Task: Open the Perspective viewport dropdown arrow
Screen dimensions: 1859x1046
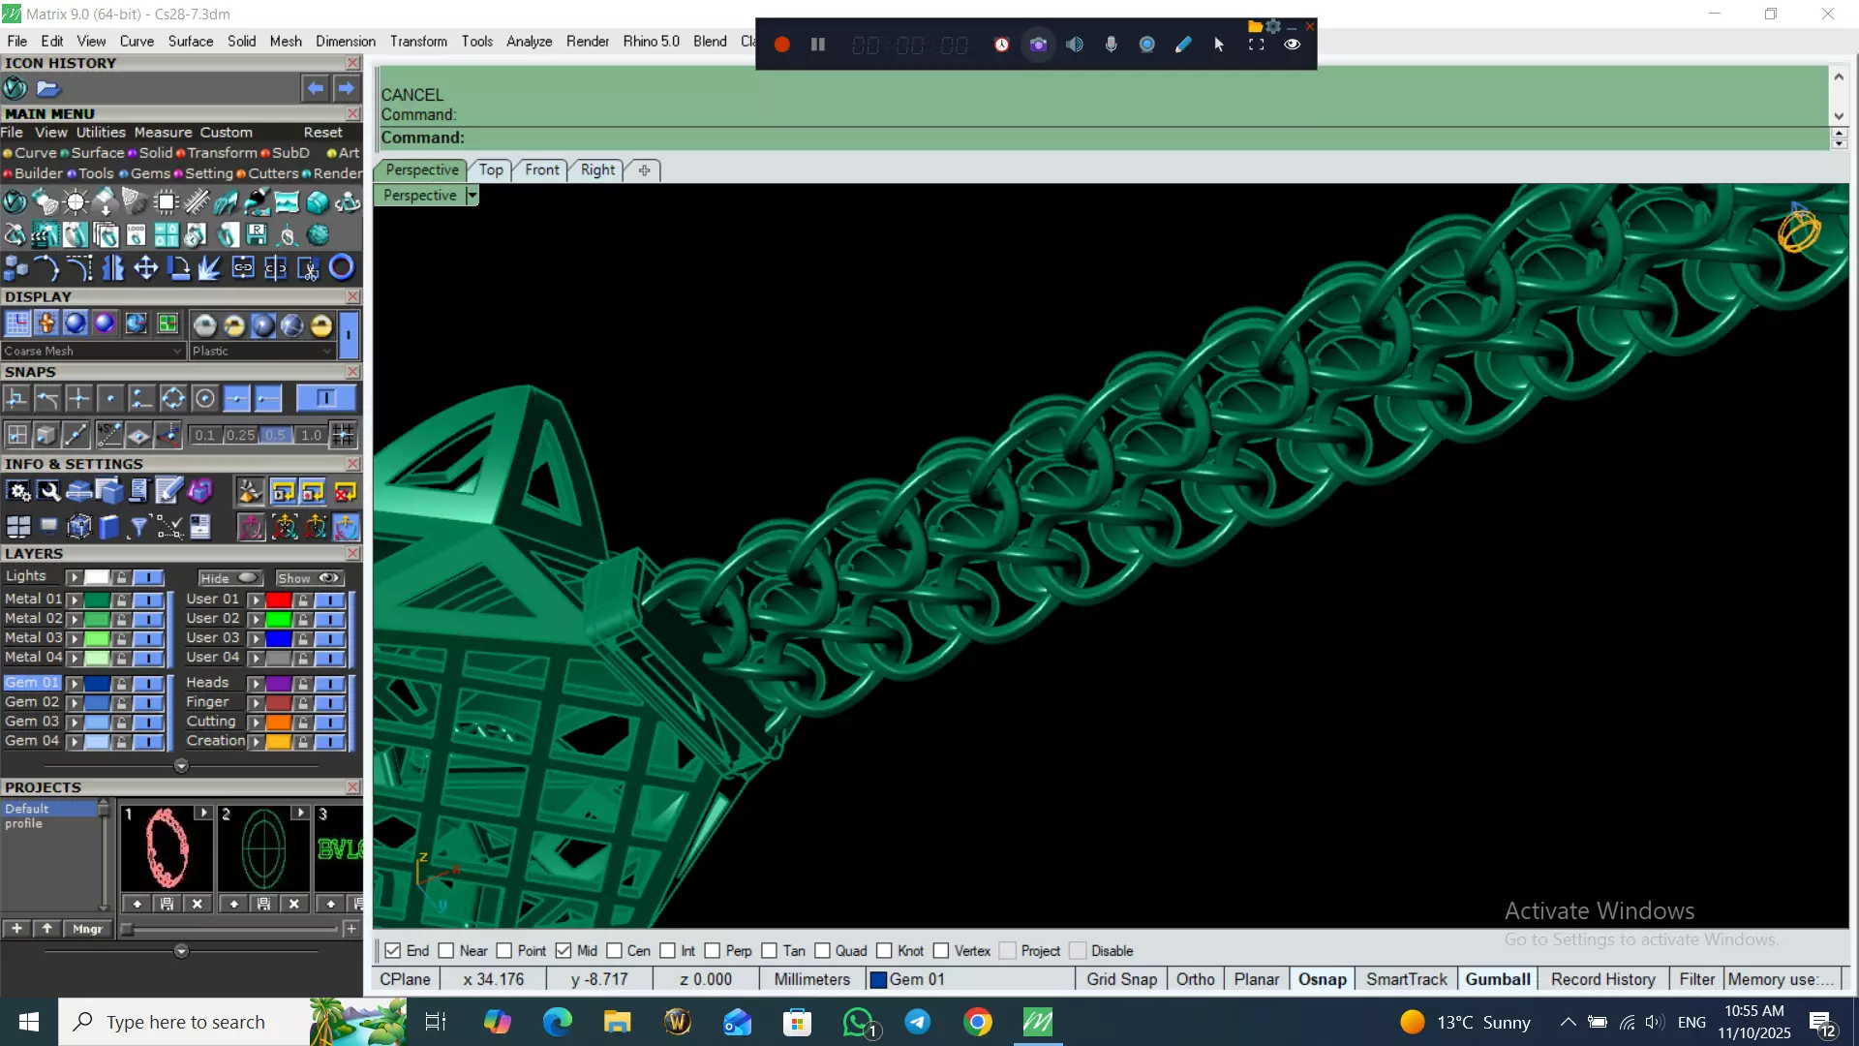Action: (x=472, y=196)
